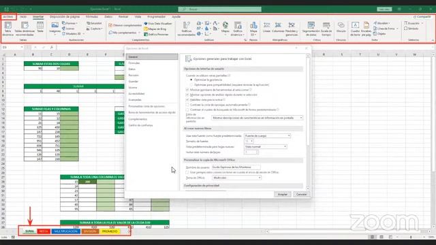Screen dimensions: 436x245
Task: Click Aceptar in Excel options dialog
Action: [x=283, y=195]
